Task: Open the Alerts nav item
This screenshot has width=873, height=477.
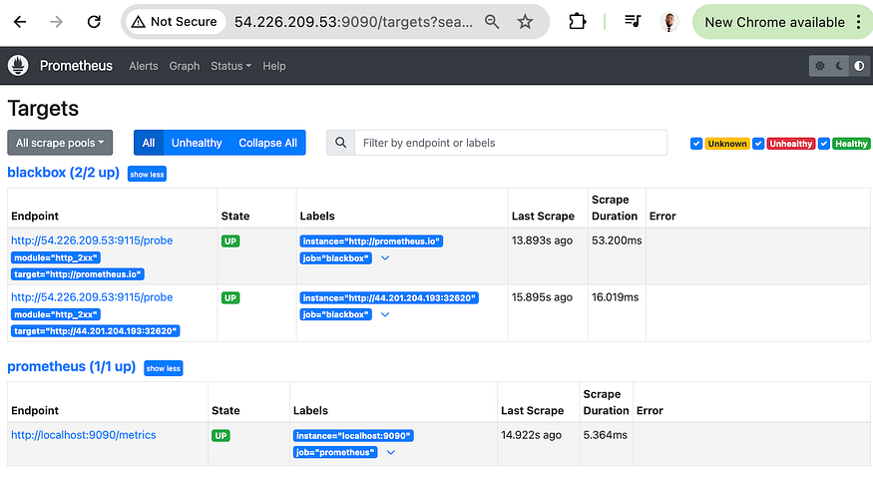Action: tap(144, 66)
